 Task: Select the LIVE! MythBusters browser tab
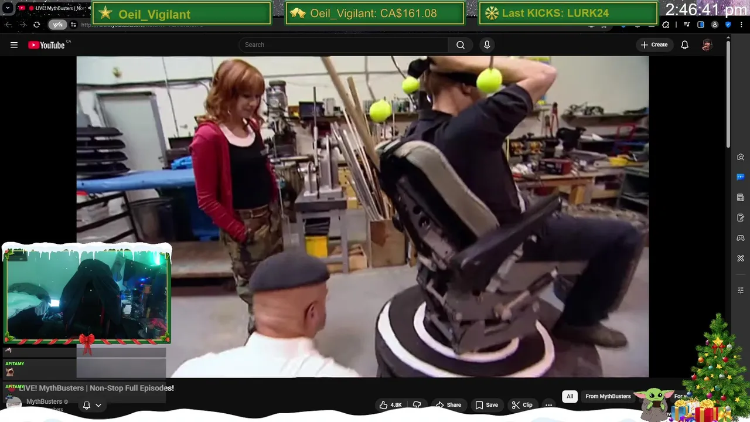(53, 8)
